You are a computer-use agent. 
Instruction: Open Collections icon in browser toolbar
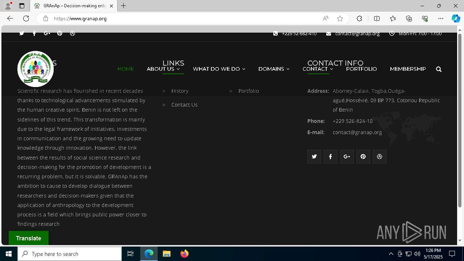(409, 18)
